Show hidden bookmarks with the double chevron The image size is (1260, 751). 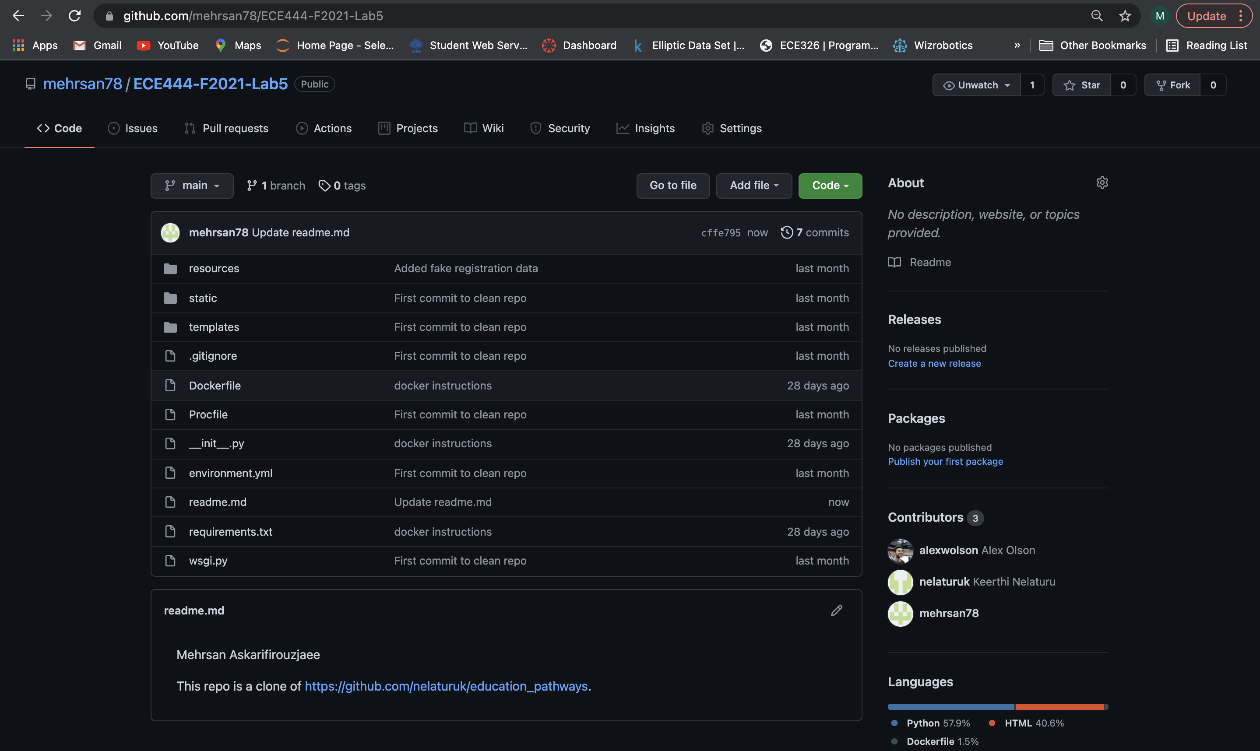click(x=1017, y=45)
